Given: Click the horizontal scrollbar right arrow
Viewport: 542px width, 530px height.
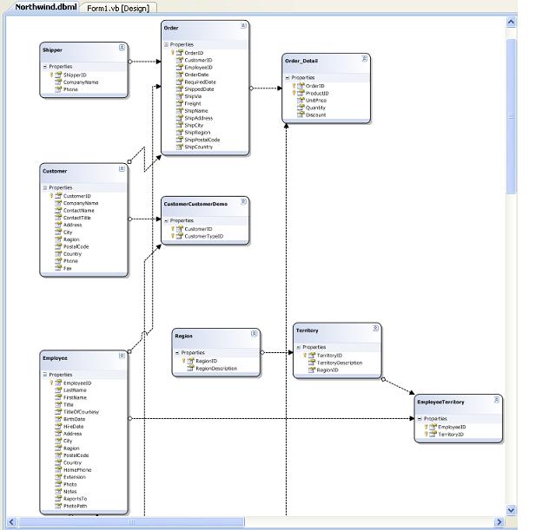Looking at the screenshot, I should pyautogui.click(x=499, y=521).
